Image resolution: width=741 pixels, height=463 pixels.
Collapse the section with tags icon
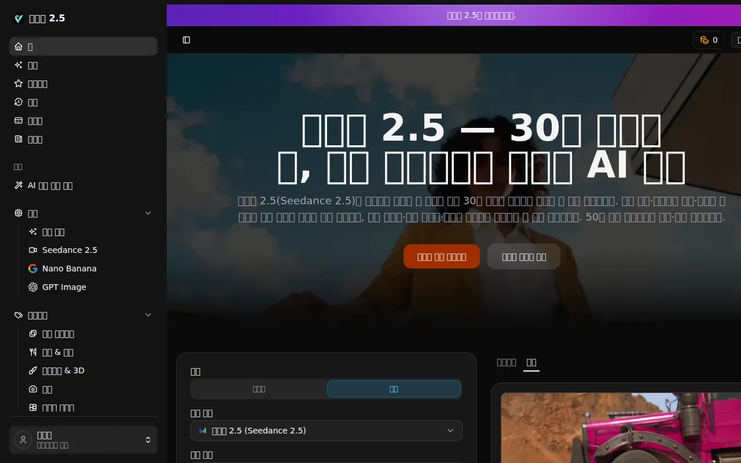(x=83, y=315)
